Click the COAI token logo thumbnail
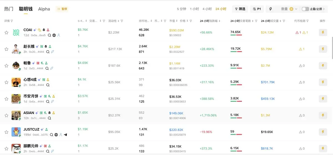 [16, 32]
